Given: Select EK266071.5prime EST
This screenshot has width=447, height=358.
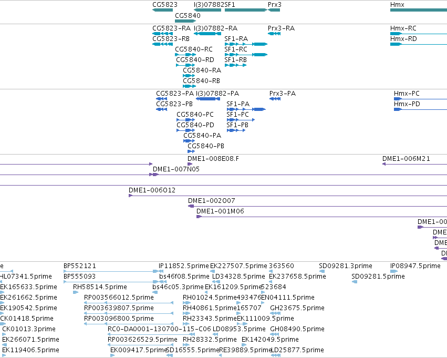Looking at the screenshot, I should 4,345.
